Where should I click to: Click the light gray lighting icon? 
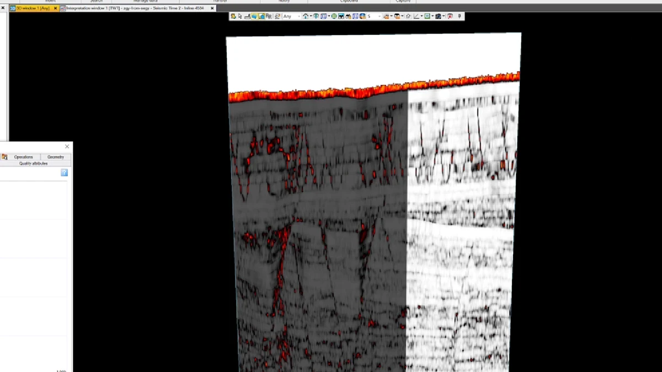pos(408,17)
